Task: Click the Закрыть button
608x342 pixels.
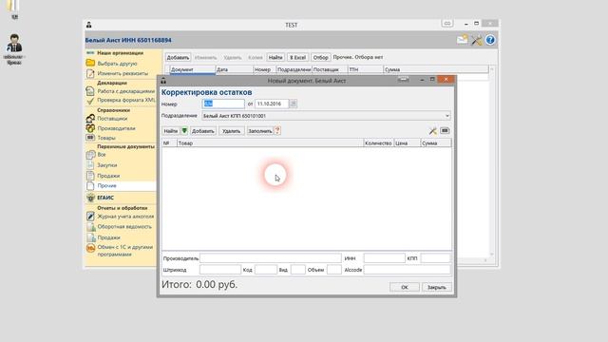Action: [x=437, y=287]
